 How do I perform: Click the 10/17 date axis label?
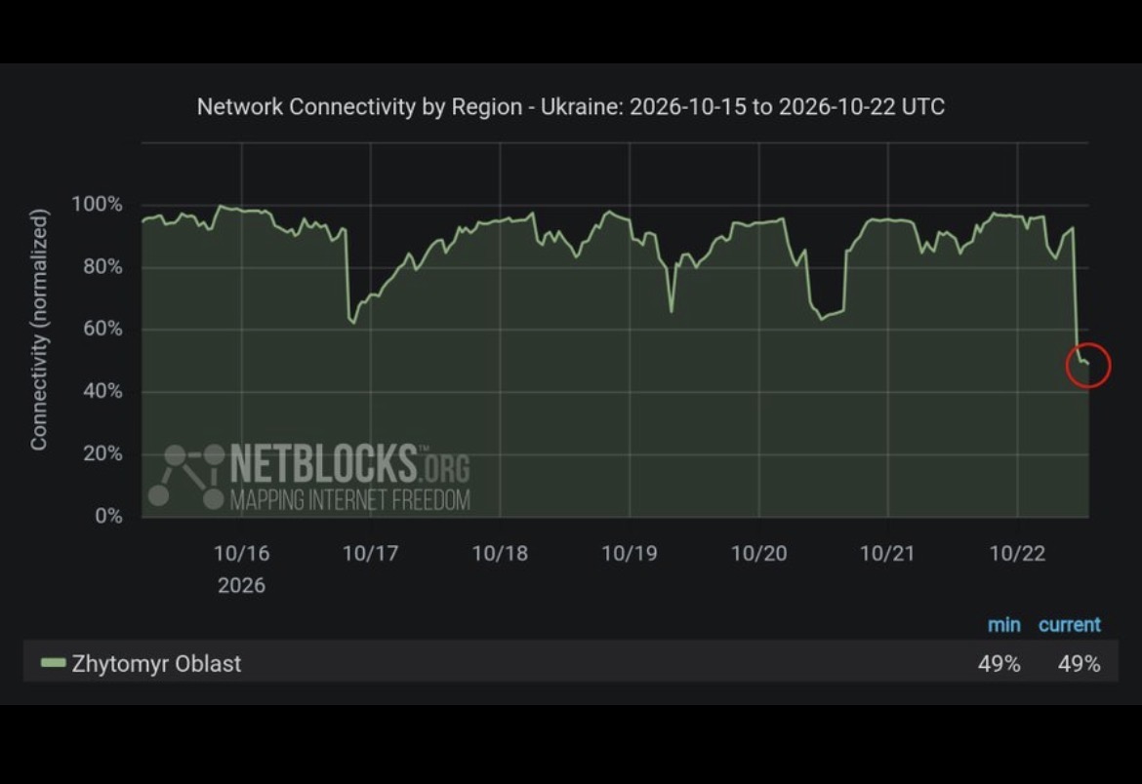pyautogui.click(x=371, y=553)
